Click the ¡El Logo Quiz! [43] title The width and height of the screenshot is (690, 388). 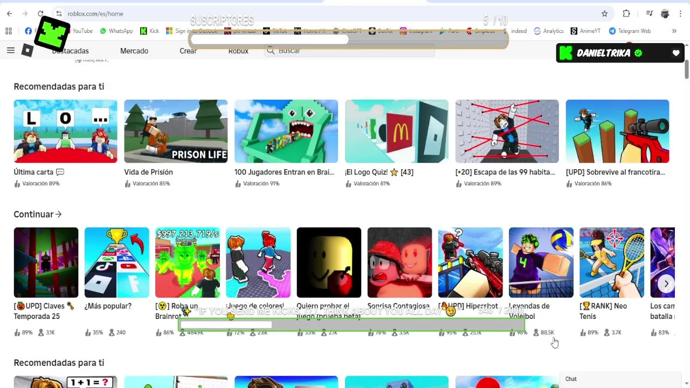379,172
